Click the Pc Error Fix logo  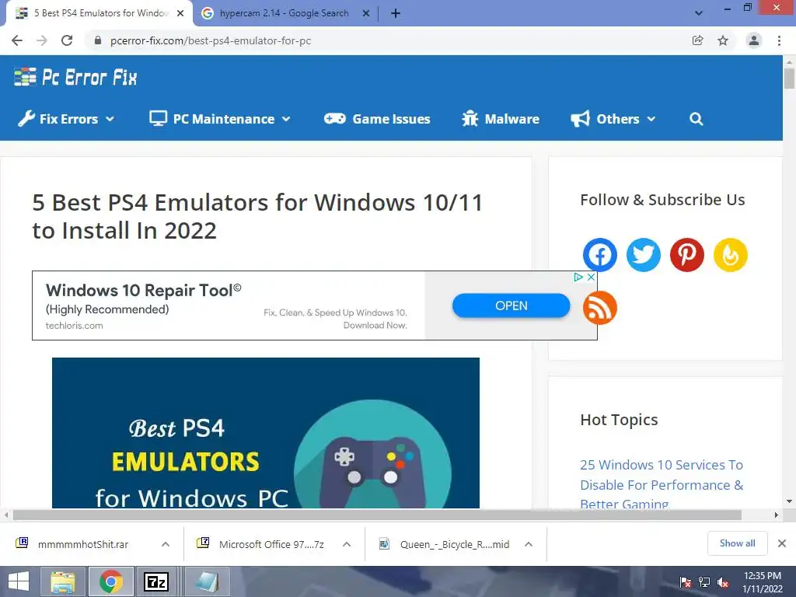(75, 77)
